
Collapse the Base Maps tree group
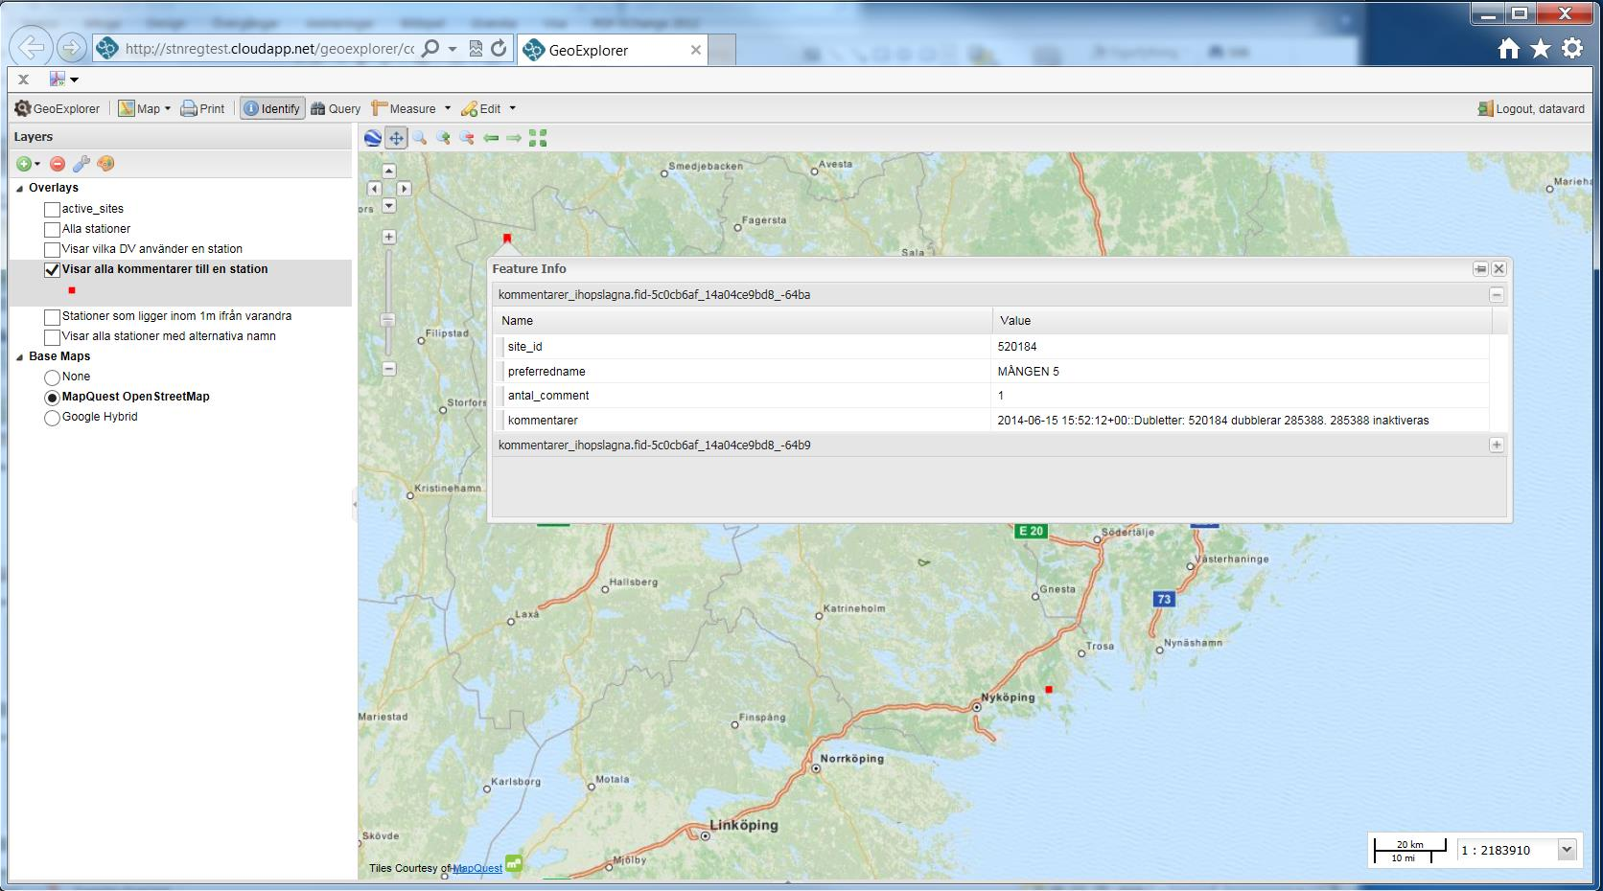[x=19, y=357]
